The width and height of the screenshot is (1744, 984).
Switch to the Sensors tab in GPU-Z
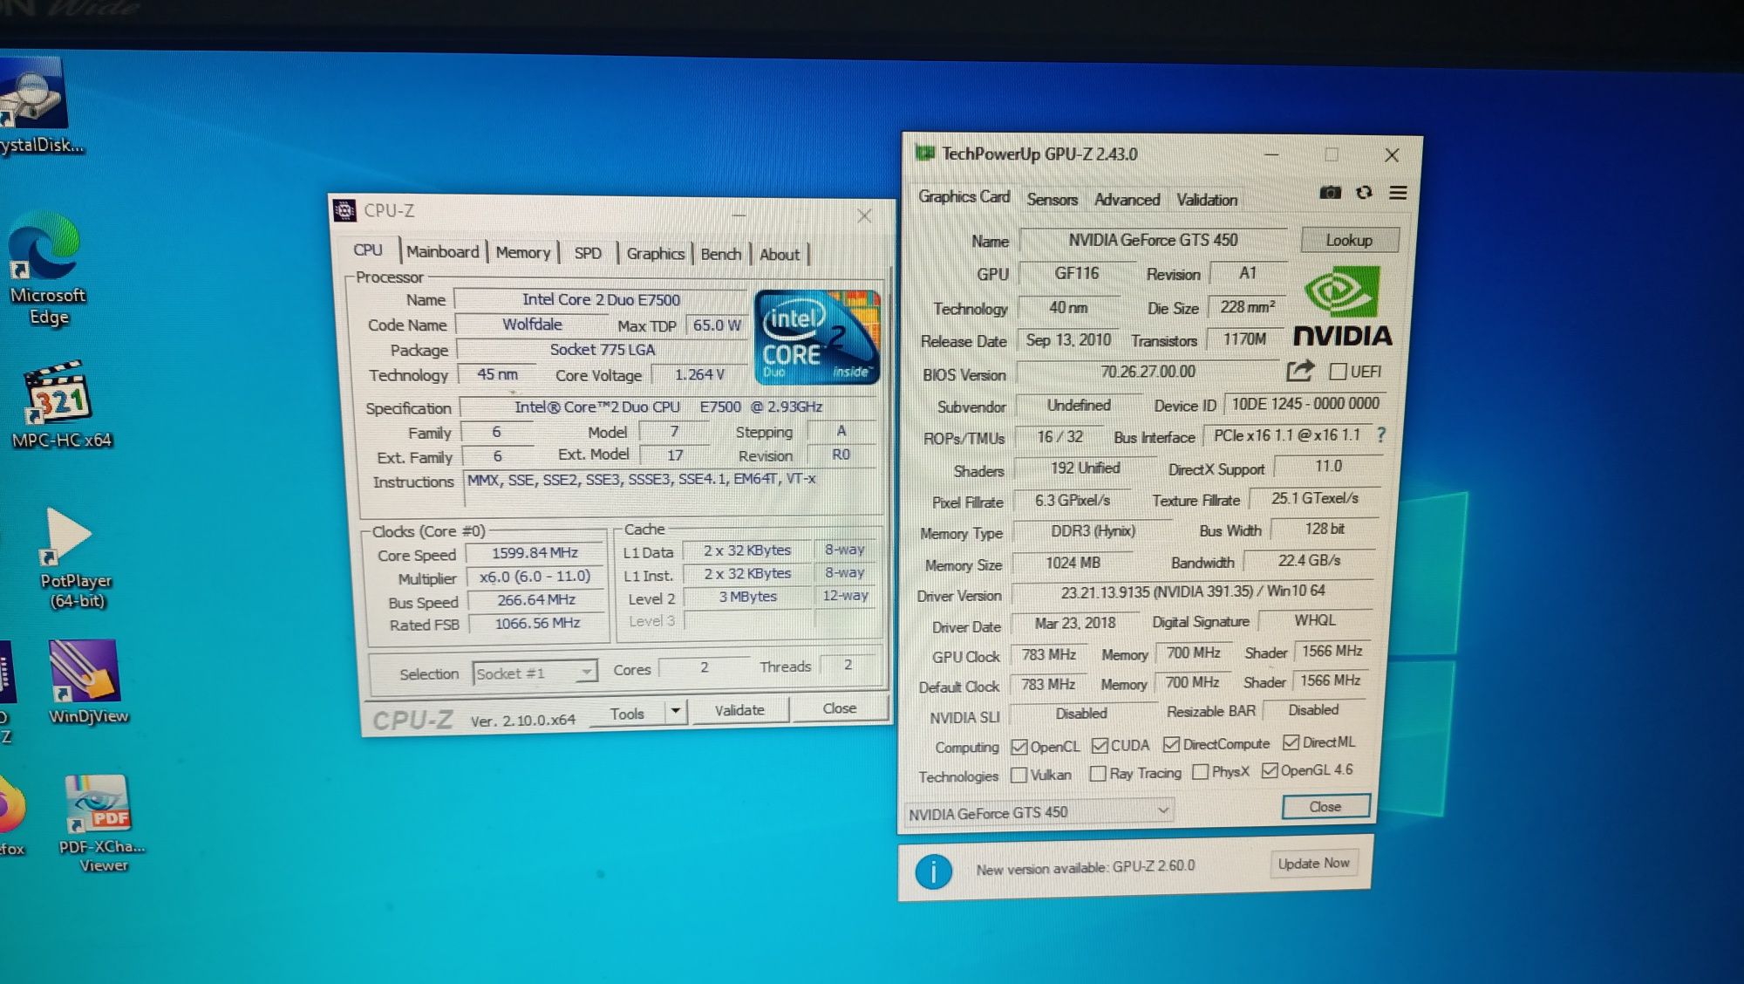(x=1052, y=199)
